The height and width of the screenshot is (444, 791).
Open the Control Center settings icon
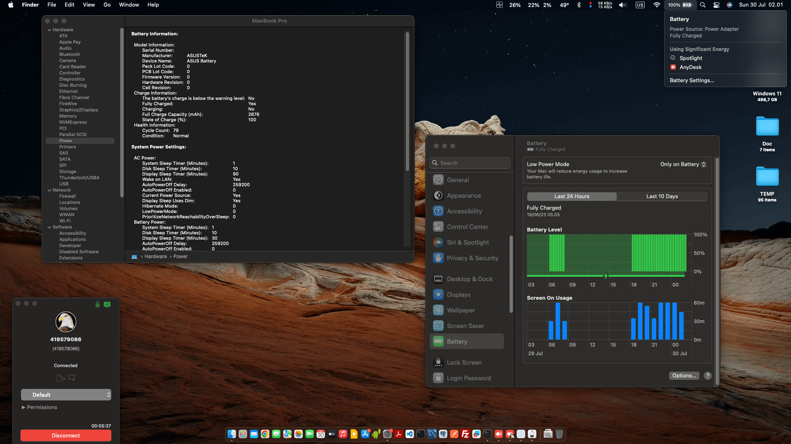click(438, 227)
